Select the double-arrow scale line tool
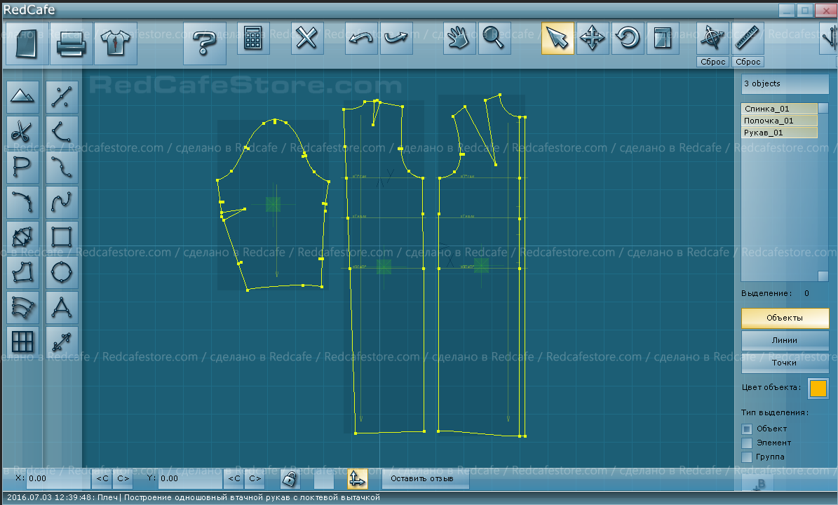The height and width of the screenshot is (505, 838). pyautogui.click(x=62, y=342)
